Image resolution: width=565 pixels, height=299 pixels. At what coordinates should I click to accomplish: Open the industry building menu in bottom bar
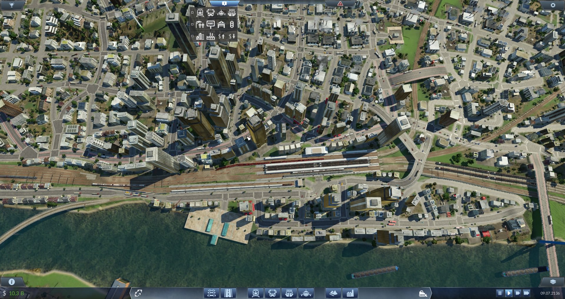tap(350, 293)
